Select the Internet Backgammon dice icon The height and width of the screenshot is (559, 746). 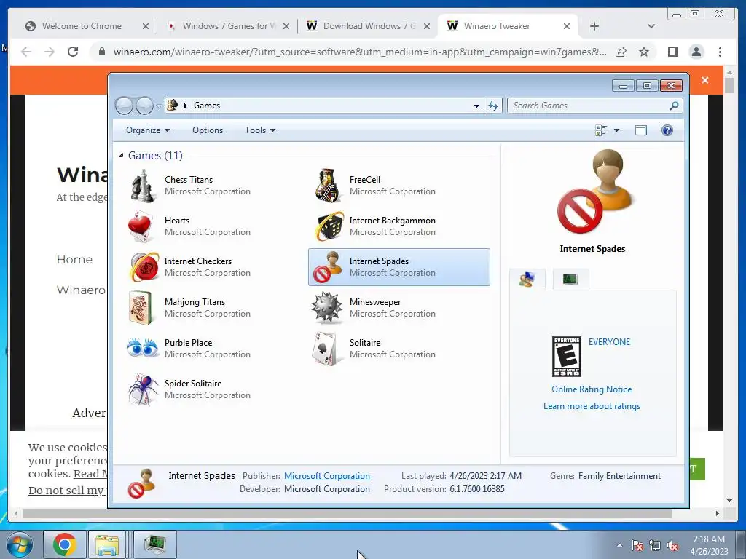pyautogui.click(x=329, y=226)
